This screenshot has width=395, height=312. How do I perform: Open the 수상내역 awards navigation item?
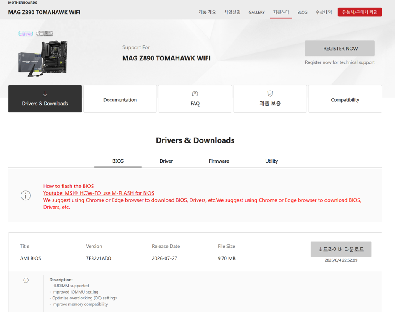[x=324, y=12]
